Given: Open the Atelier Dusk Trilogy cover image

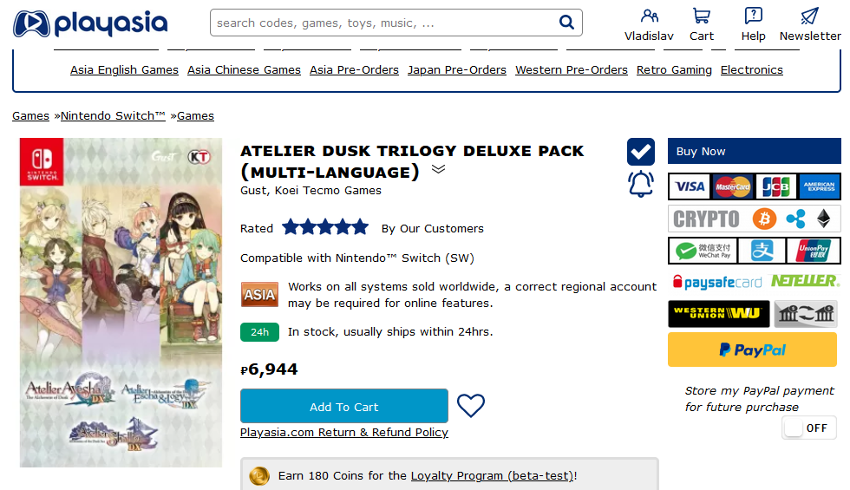Looking at the screenshot, I should click(x=121, y=302).
